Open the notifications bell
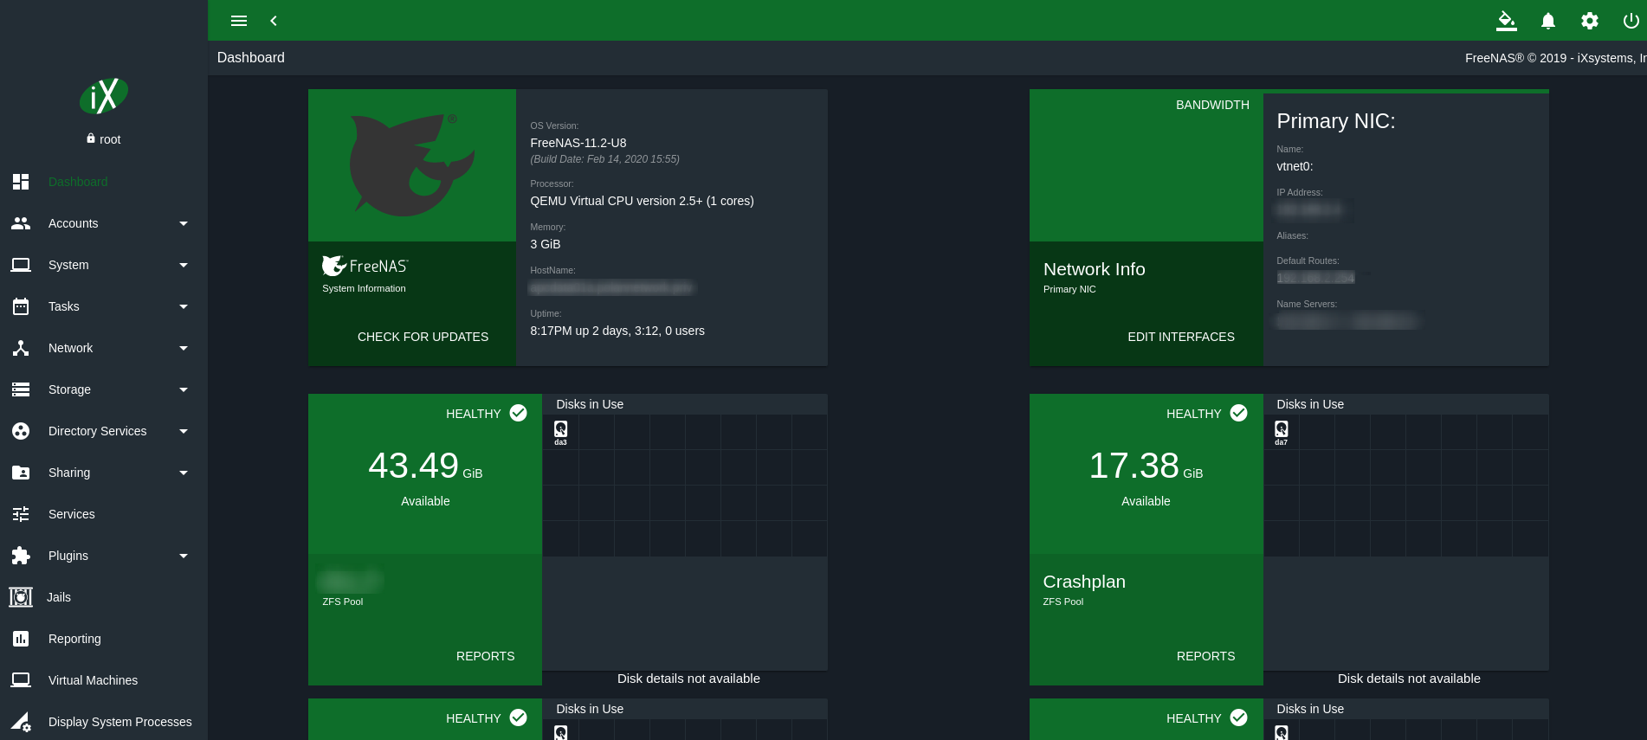The width and height of the screenshot is (1647, 740). [x=1548, y=21]
